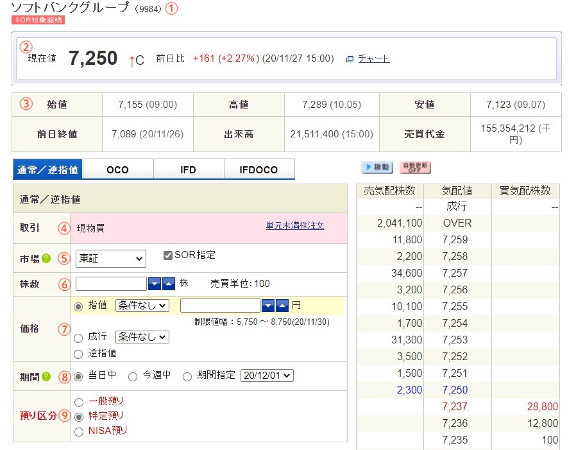Click the current price 7,250

[93, 58]
